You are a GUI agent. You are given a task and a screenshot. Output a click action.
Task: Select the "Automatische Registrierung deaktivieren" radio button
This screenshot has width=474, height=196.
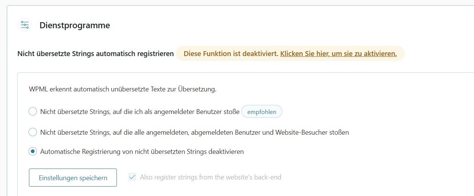click(x=33, y=152)
